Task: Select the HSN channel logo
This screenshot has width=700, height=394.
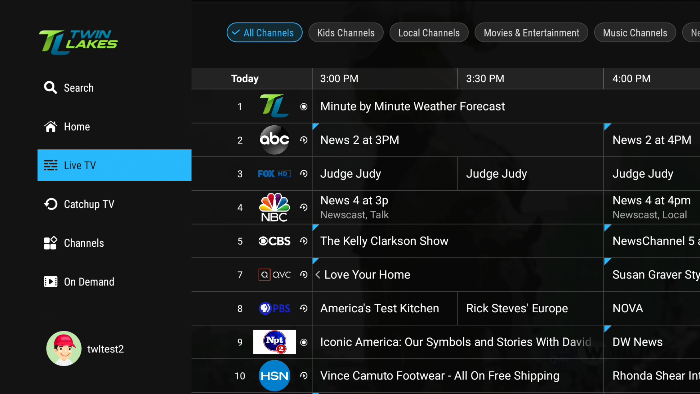Action: coord(274,375)
